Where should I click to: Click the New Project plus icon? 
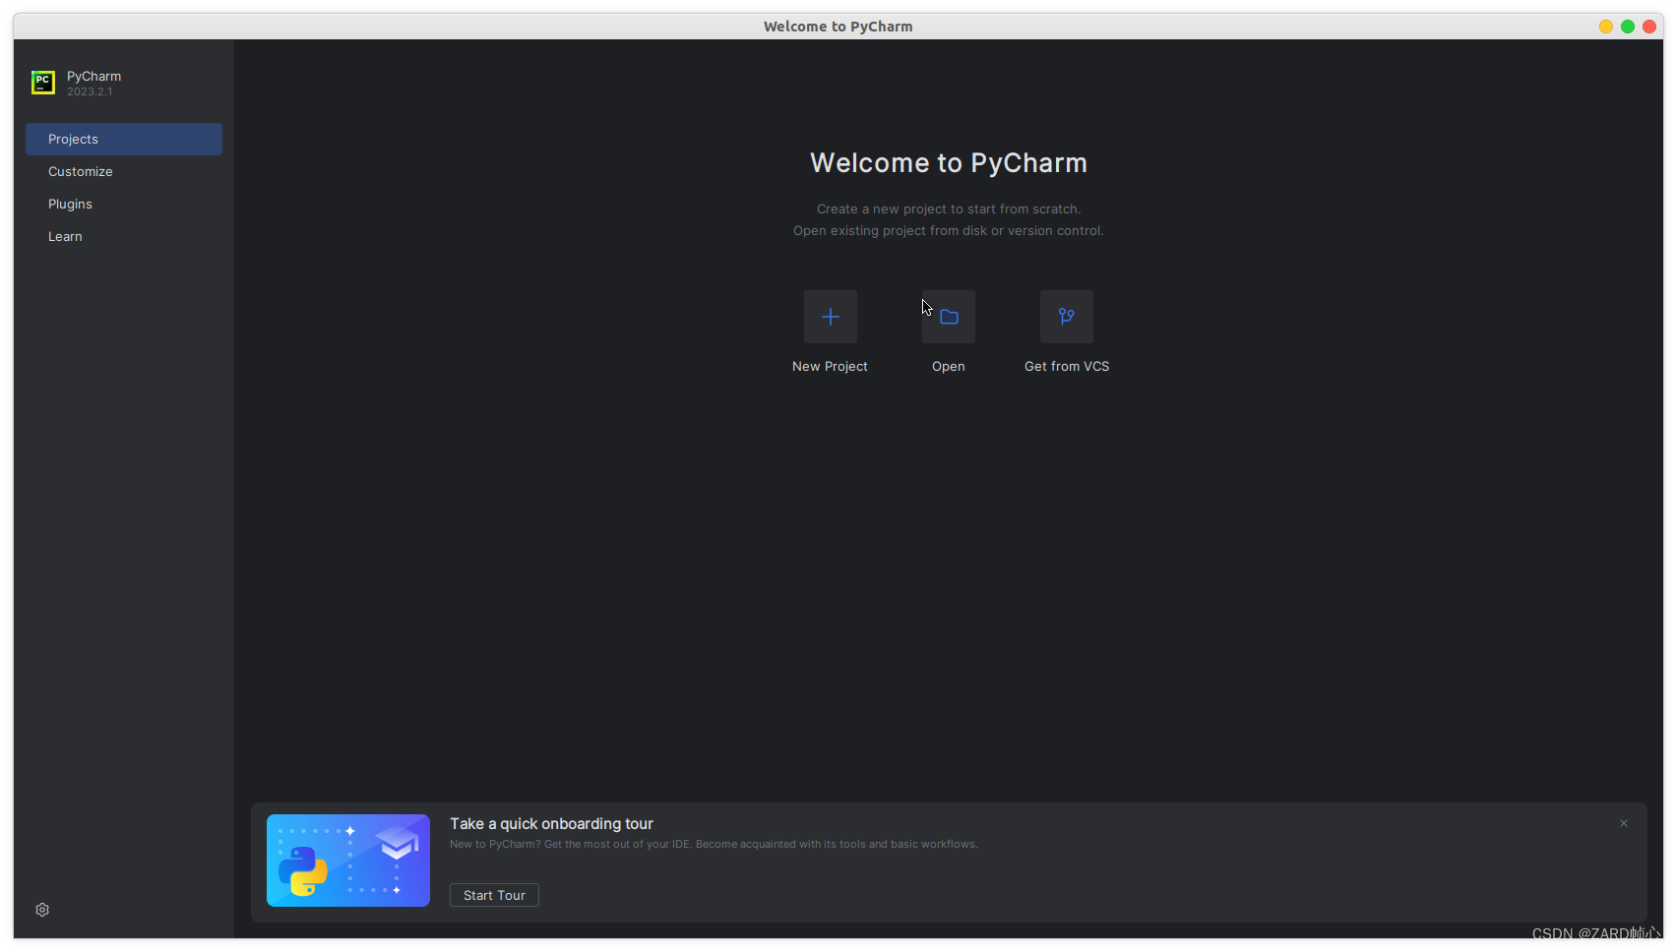click(830, 317)
